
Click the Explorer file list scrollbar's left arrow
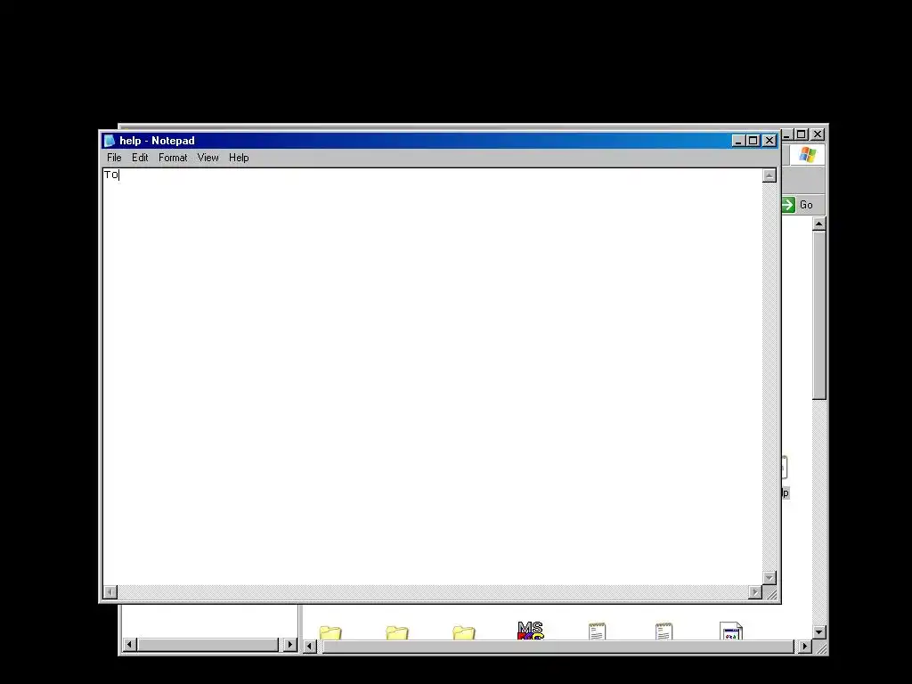click(x=309, y=646)
